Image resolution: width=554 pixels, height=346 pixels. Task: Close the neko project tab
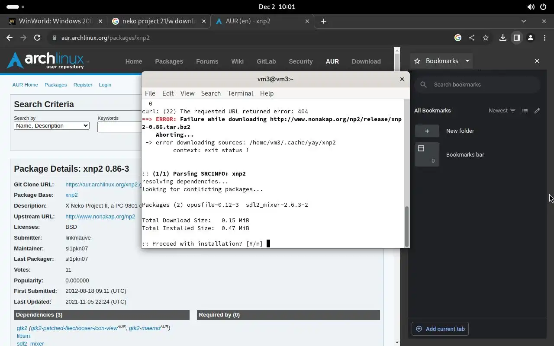[204, 21]
